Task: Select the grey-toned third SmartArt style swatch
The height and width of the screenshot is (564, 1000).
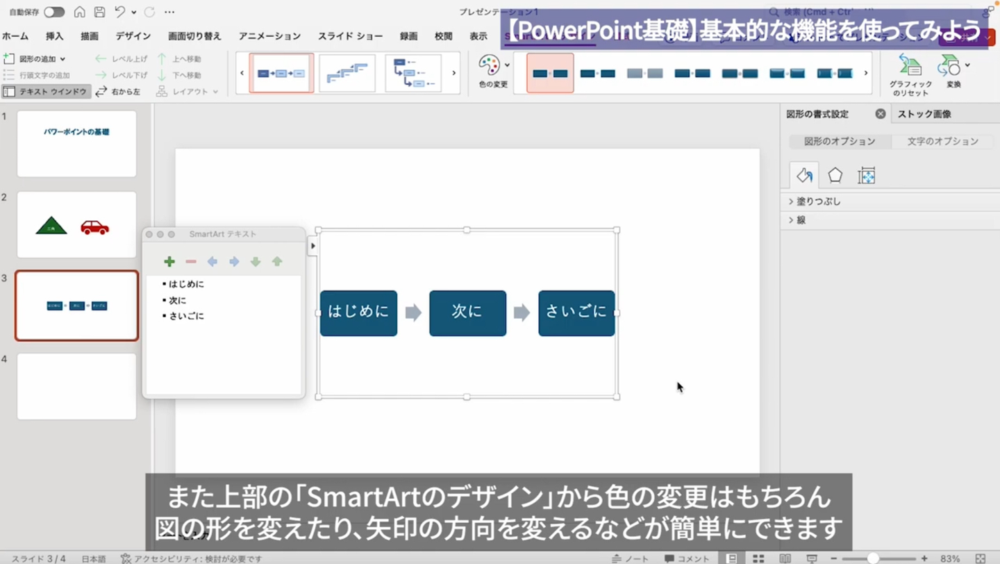Action: (x=644, y=73)
